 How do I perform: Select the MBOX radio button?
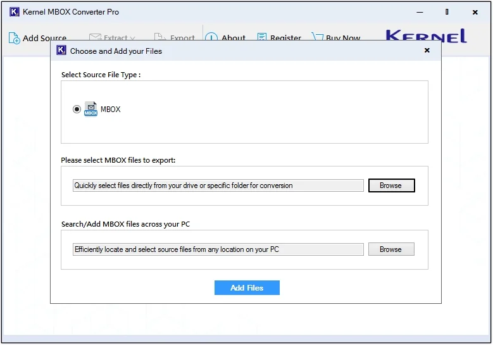point(77,109)
